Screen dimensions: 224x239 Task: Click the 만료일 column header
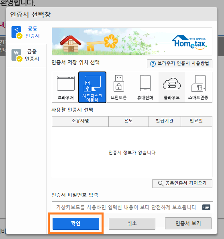click(x=196, y=121)
